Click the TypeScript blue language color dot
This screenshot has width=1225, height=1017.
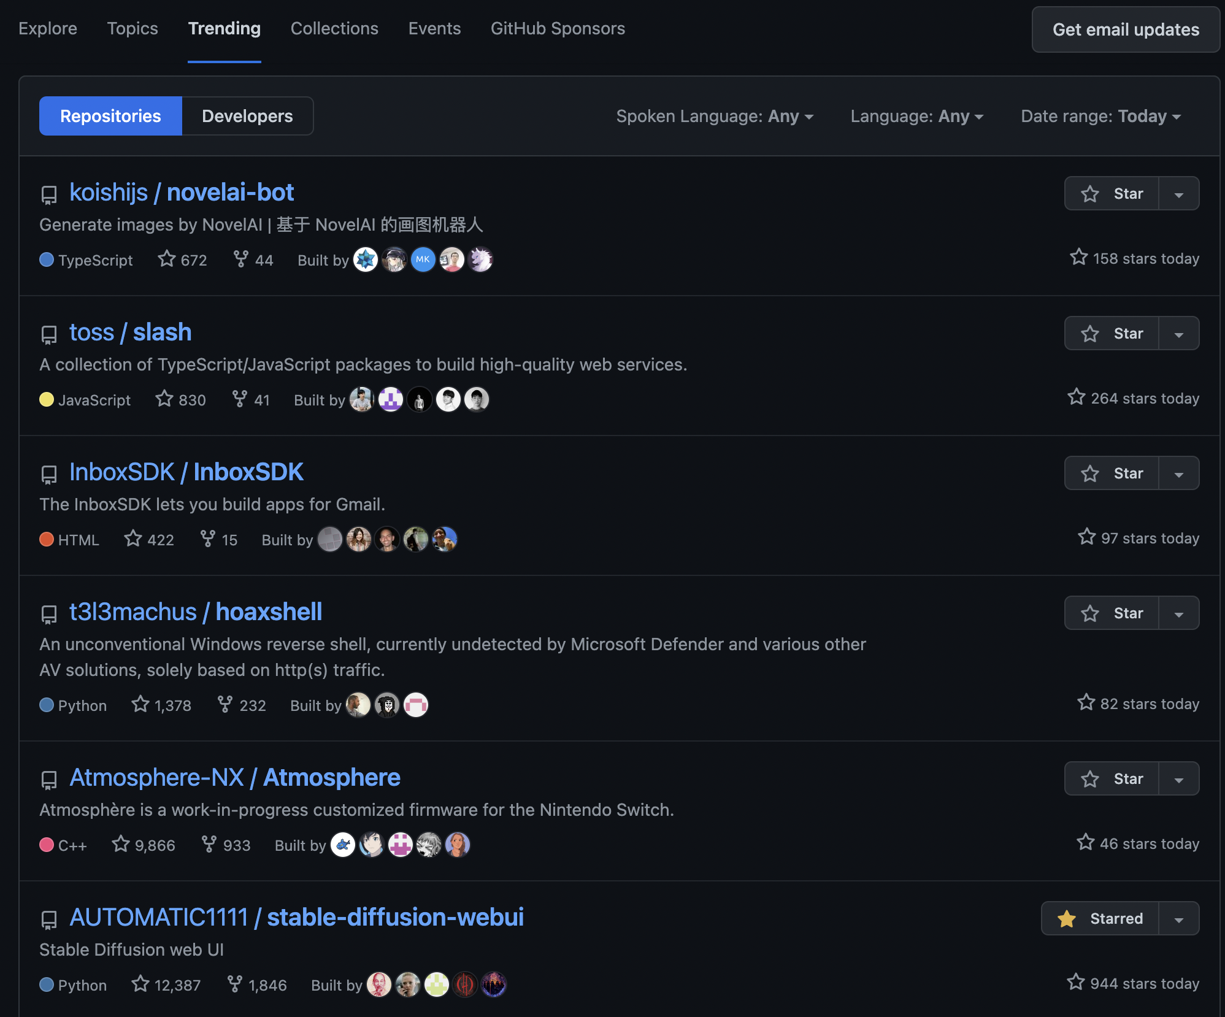[x=47, y=259]
